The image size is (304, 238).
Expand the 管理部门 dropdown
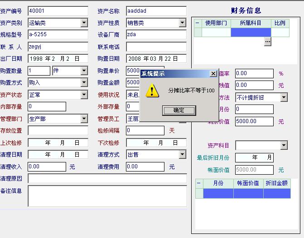pyautogui.click(x=84, y=119)
